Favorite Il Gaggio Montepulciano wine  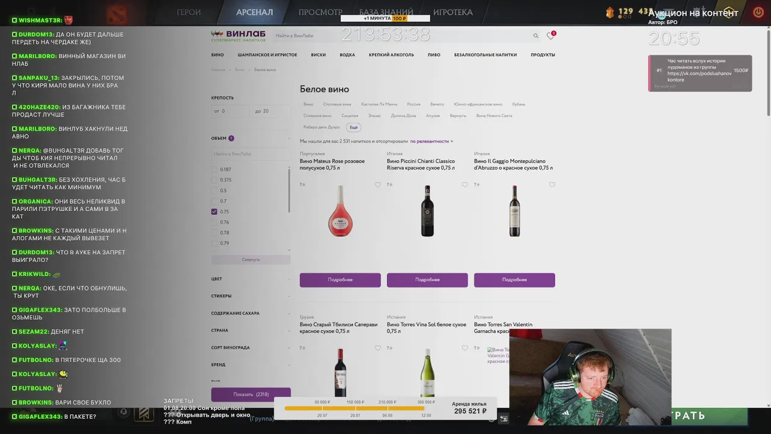(x=552, y=185)
